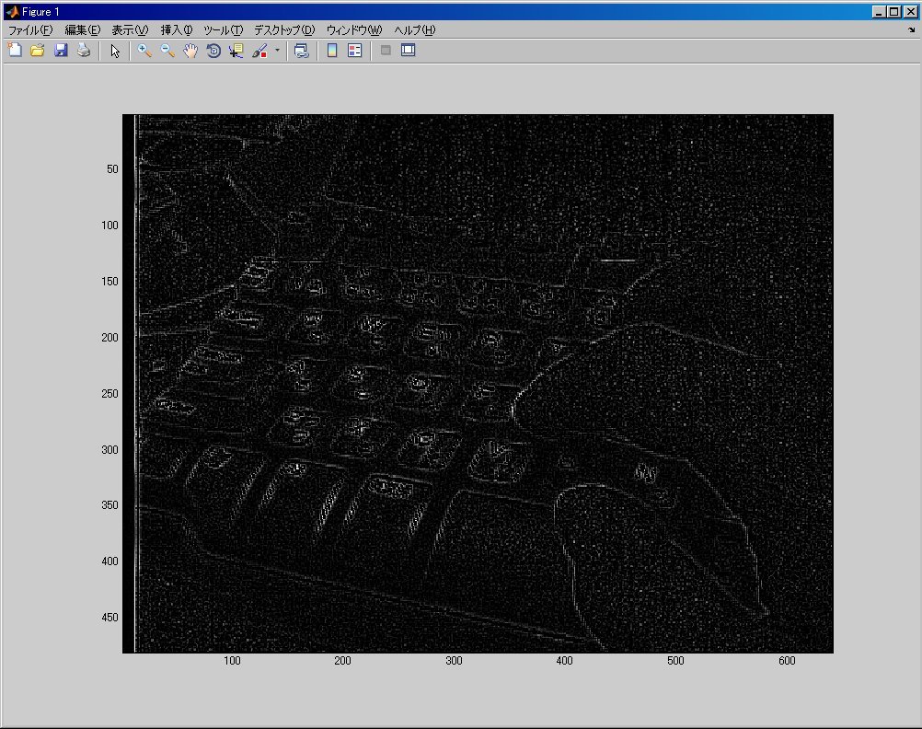This screenshot has width=922, height=729.
Task: Click the Link Plot icon
Action: point(301,51)
